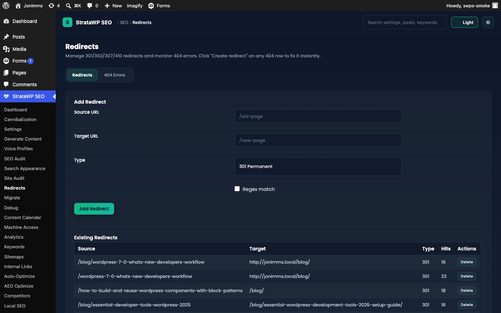The image size is (501, 313).
Task: Click the Target column header
Action: pos(257,249)
